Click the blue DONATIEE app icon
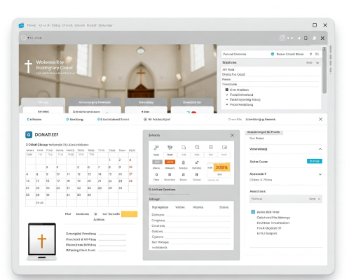Viewport: 347px width, 280px height. 29,134
